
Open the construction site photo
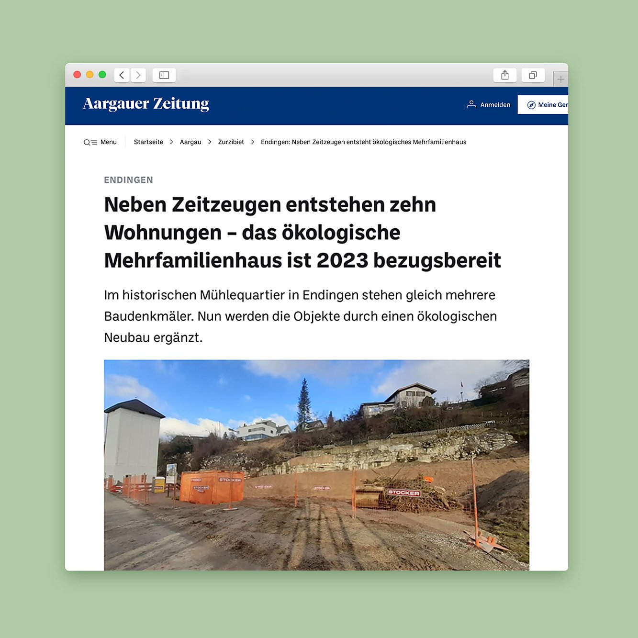coord(316,464)
